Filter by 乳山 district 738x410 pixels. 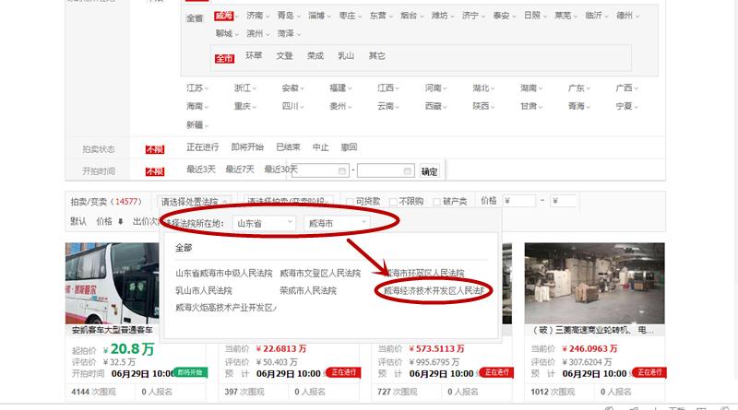click(x=346, y=55)
